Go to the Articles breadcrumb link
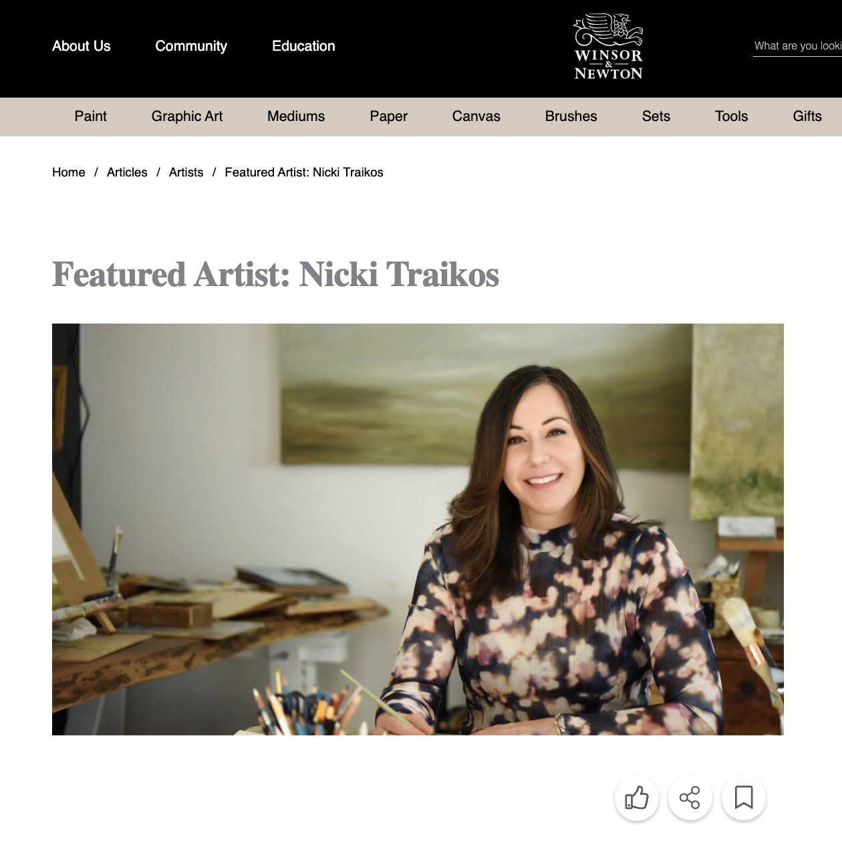 pos(127,172)
